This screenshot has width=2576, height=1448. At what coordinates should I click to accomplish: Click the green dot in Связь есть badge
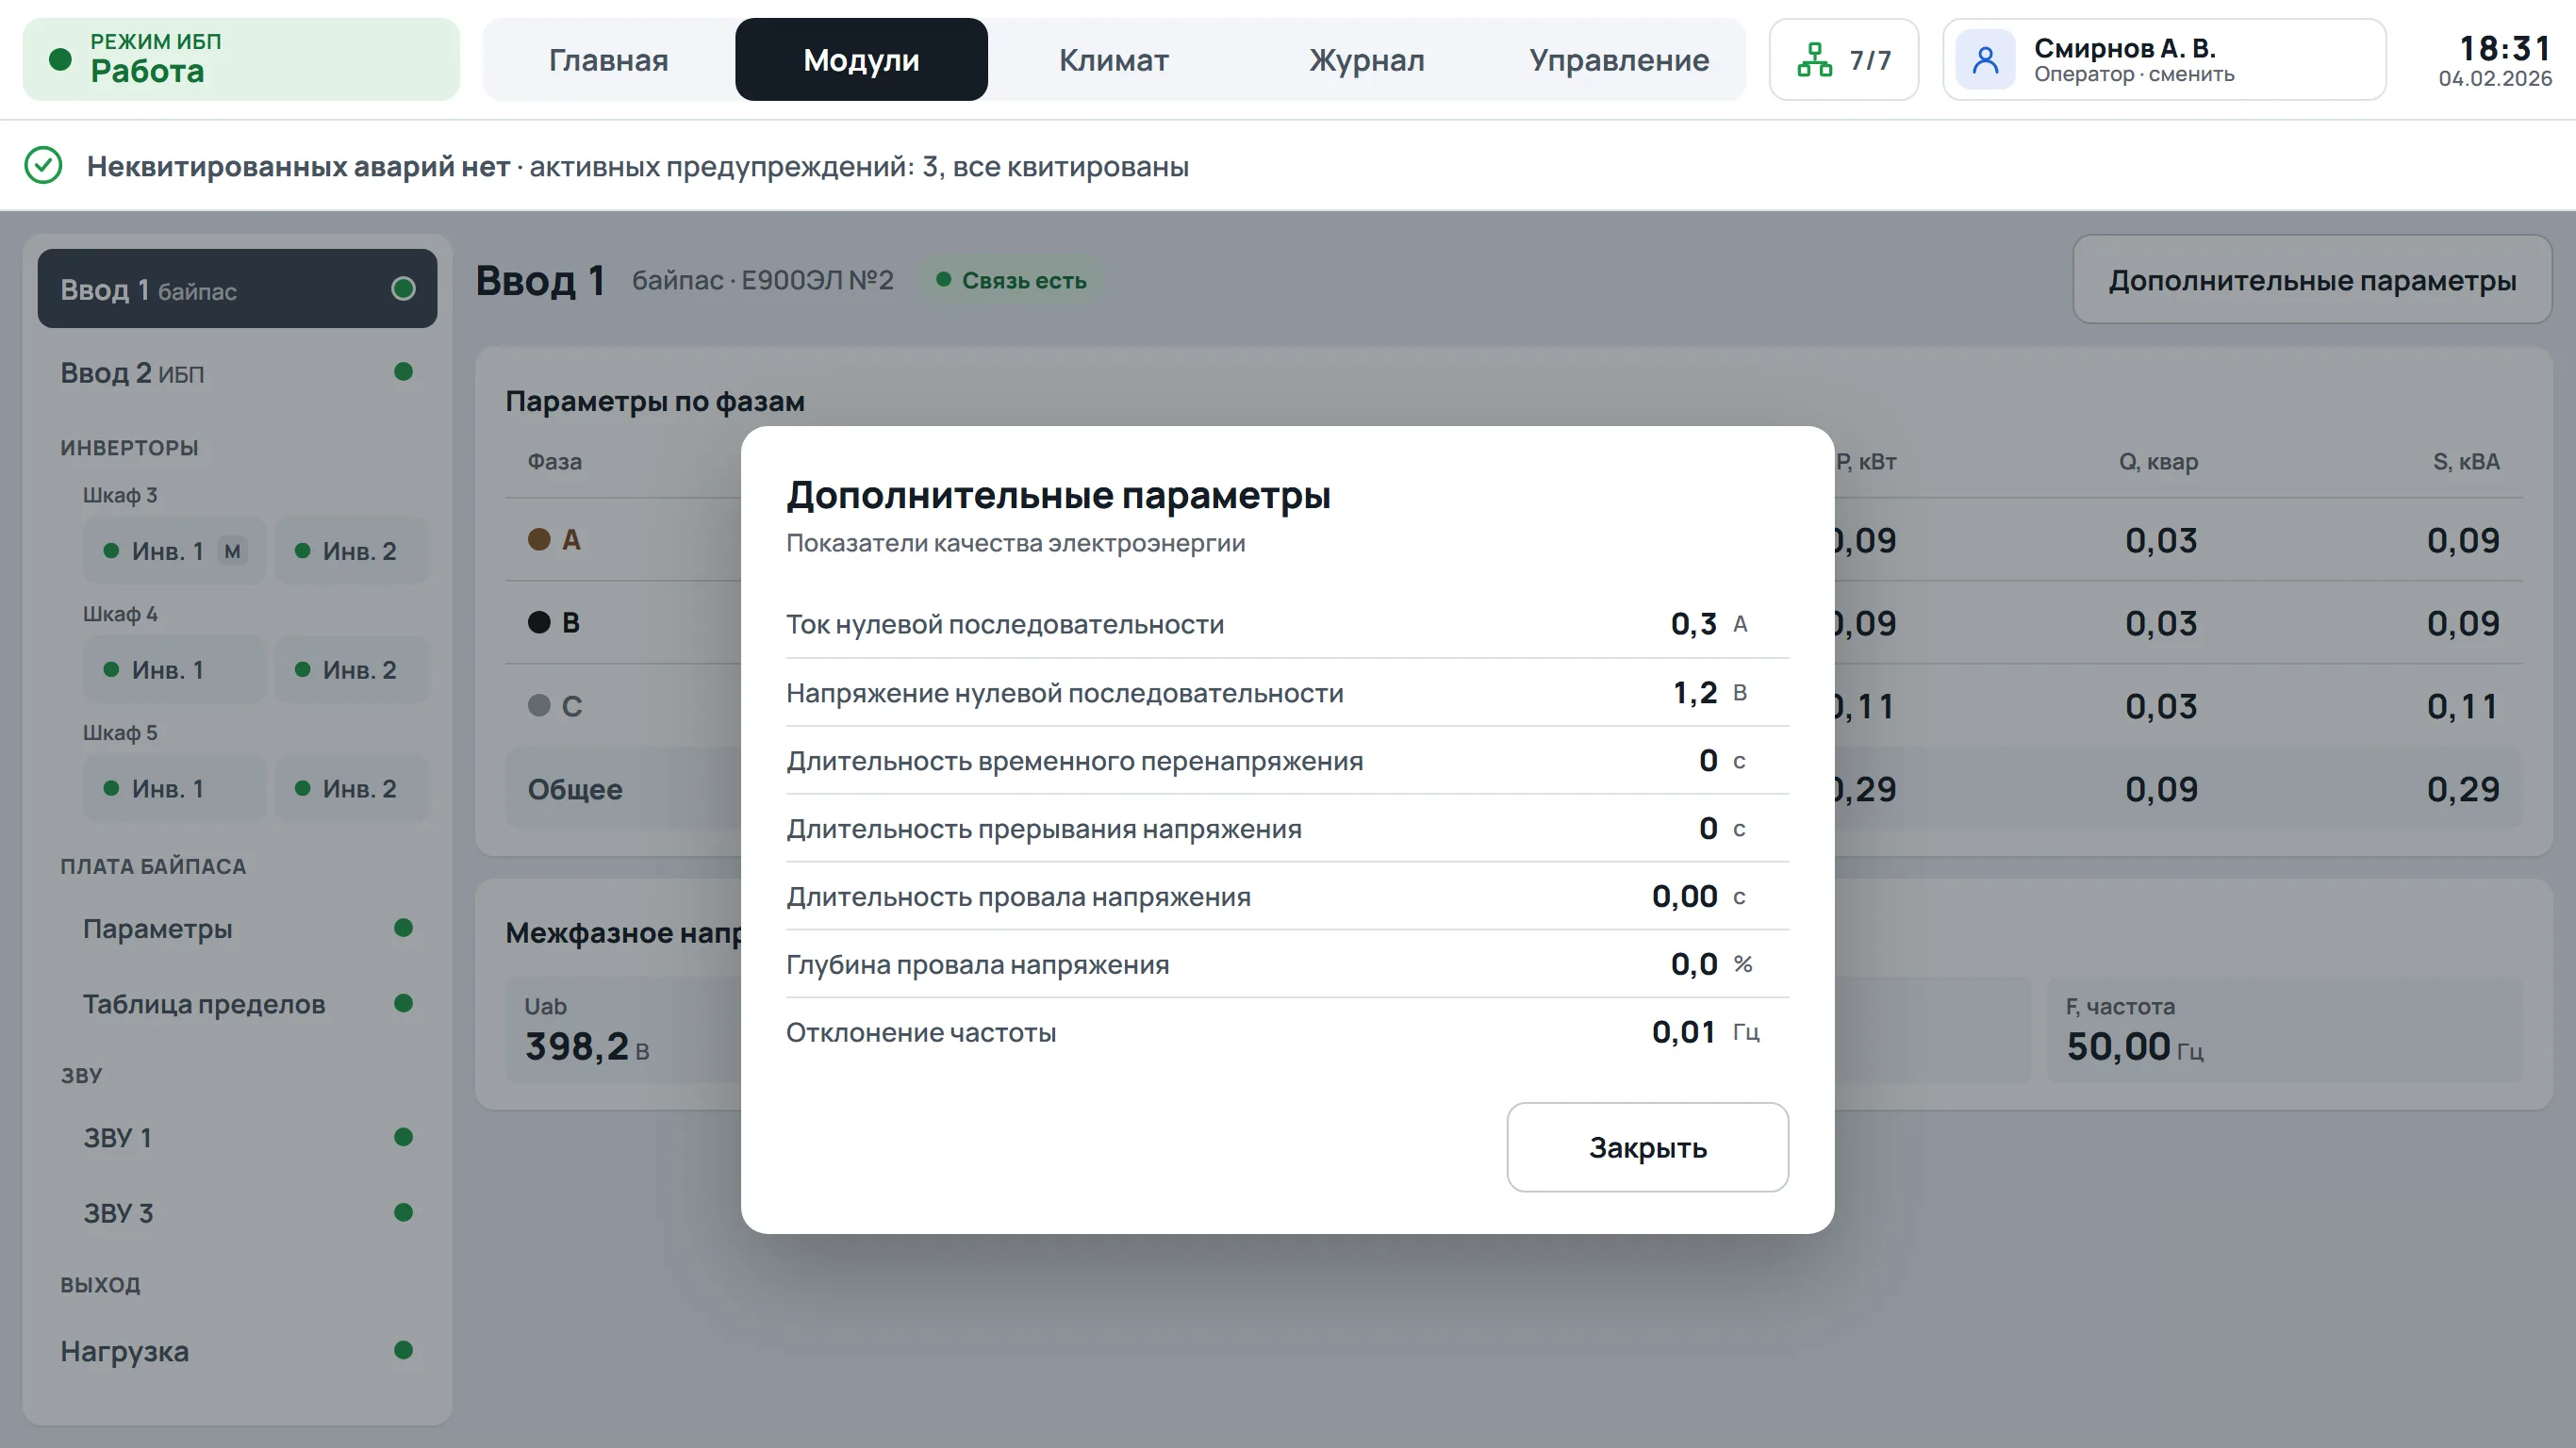coord(943,280)
